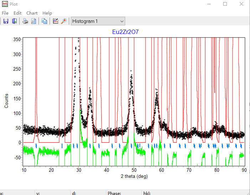
Task: Open the Histogram 1 dropdown
Action: click(x=98, y=21)
